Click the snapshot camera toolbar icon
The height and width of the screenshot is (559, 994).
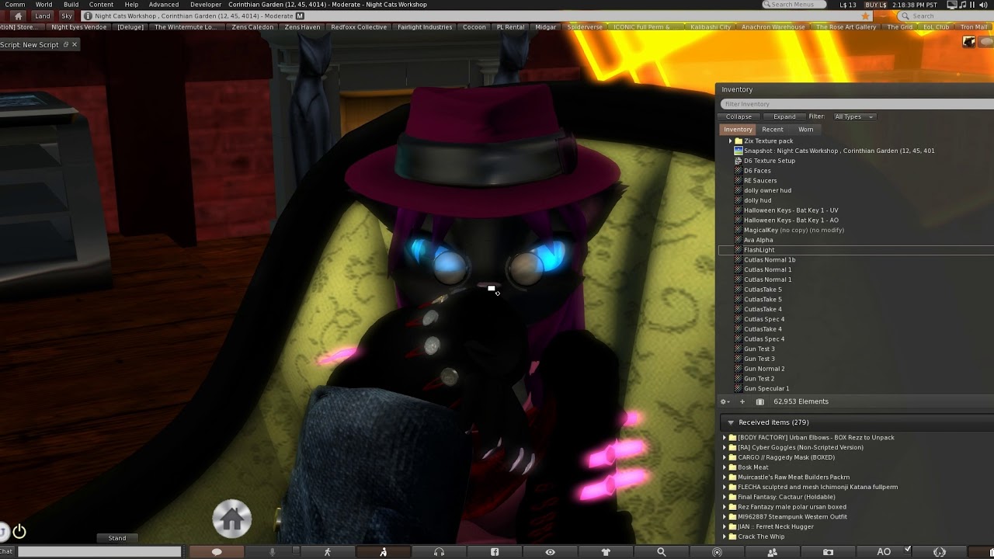click(828, 552)
